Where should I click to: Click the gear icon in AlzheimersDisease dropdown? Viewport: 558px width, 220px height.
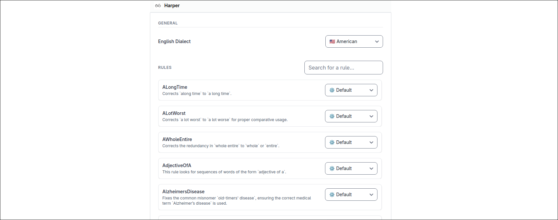[332, 195]
